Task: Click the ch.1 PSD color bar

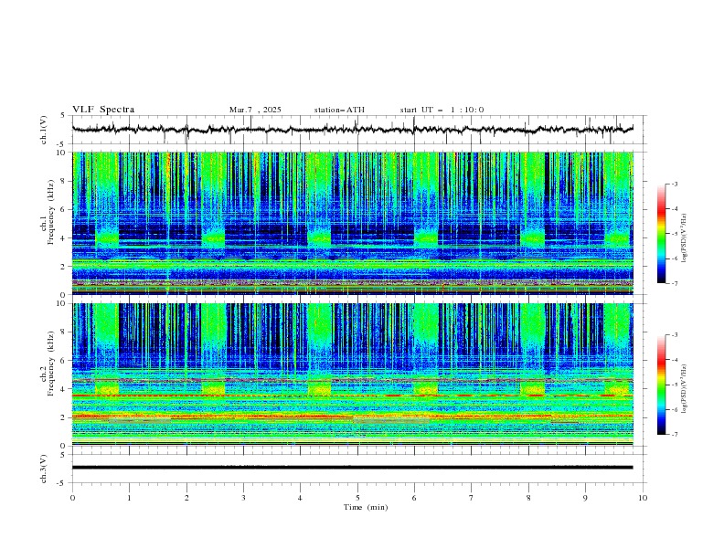Action: 661,234
